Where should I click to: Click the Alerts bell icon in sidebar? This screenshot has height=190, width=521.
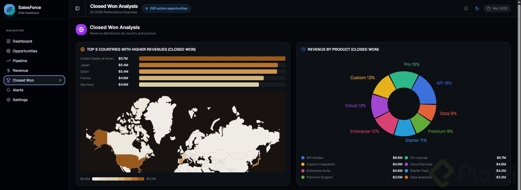8,90
